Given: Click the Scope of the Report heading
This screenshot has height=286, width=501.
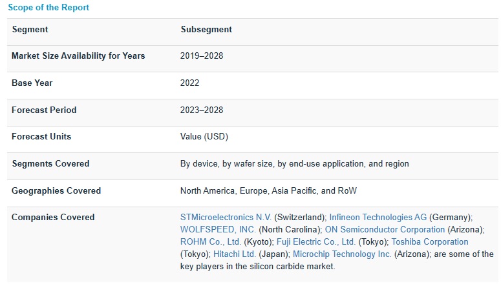Looking at the screenshot, I should coord(48,8).
